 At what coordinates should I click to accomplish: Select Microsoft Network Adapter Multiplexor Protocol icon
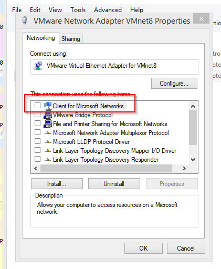(48, 133)
